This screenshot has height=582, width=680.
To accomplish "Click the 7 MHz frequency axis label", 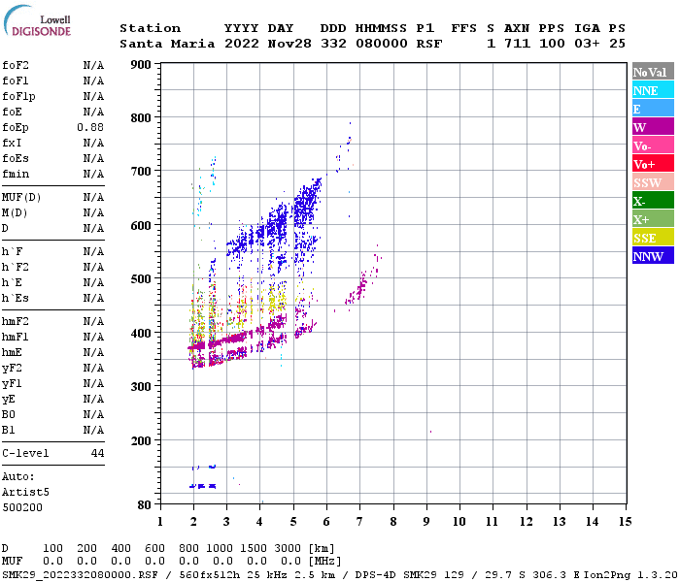I will (359, 522).
